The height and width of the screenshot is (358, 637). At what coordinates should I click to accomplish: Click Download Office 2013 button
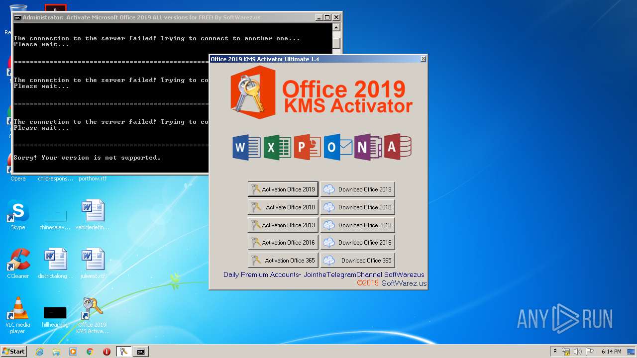tap(357, 225)
